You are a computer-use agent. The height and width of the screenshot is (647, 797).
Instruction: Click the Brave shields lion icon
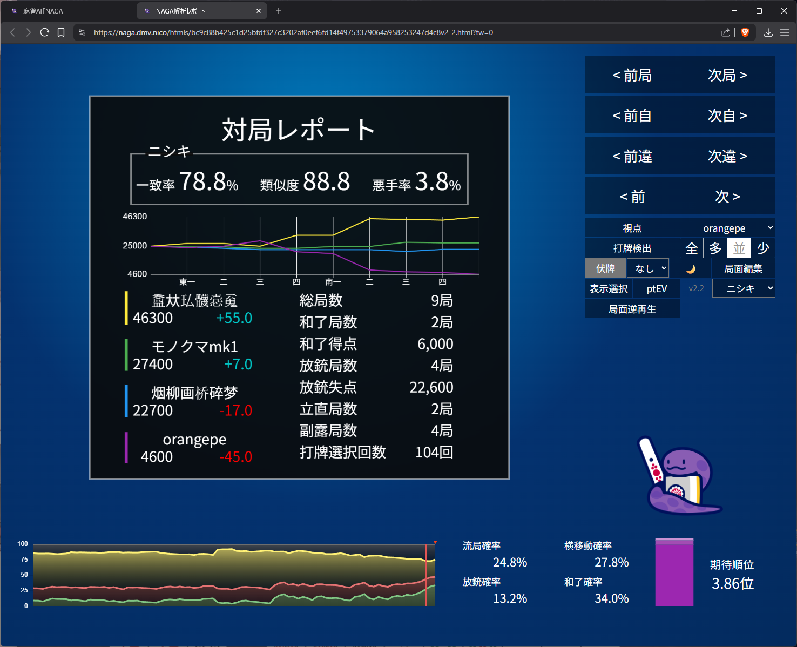pyautogui.click(x=745, y=32)
